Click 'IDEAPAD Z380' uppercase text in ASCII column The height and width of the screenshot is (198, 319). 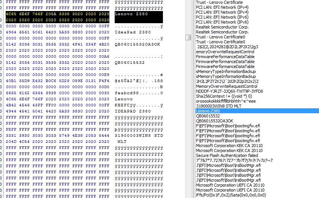tap(133, 111)
